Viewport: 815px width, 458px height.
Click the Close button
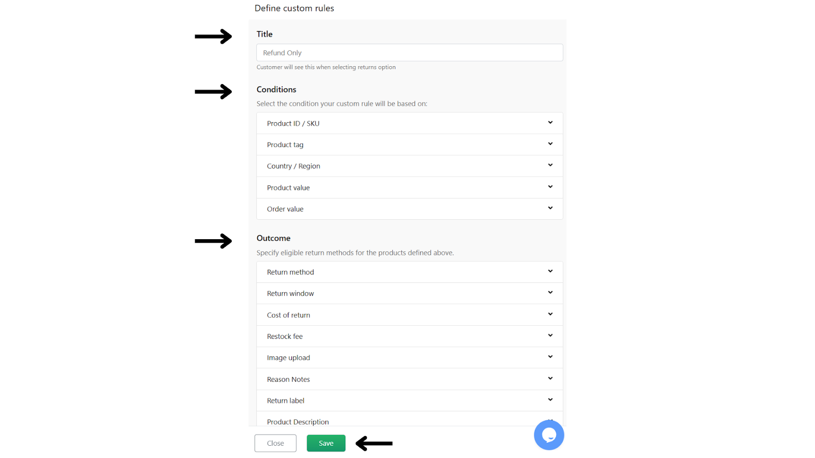276,443
